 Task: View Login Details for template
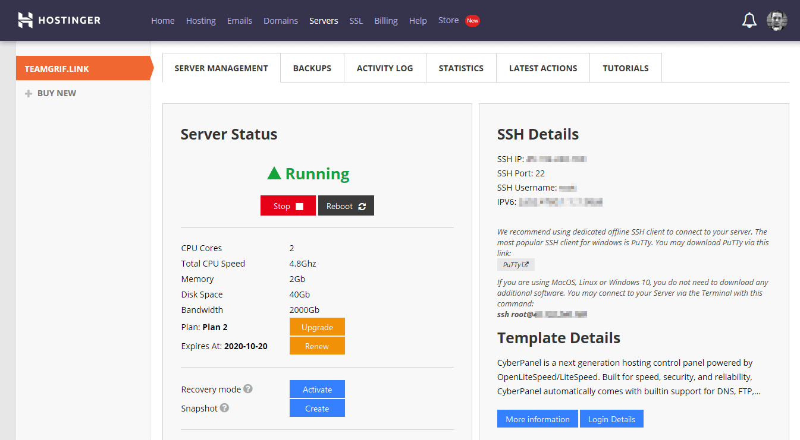point(611,419)
